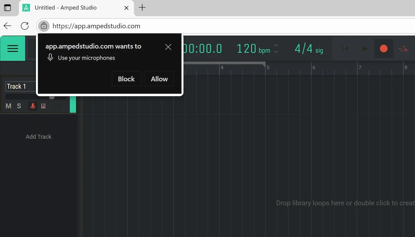
Task: Click the Track 1 volume slider handle
Action: [52, 97]
